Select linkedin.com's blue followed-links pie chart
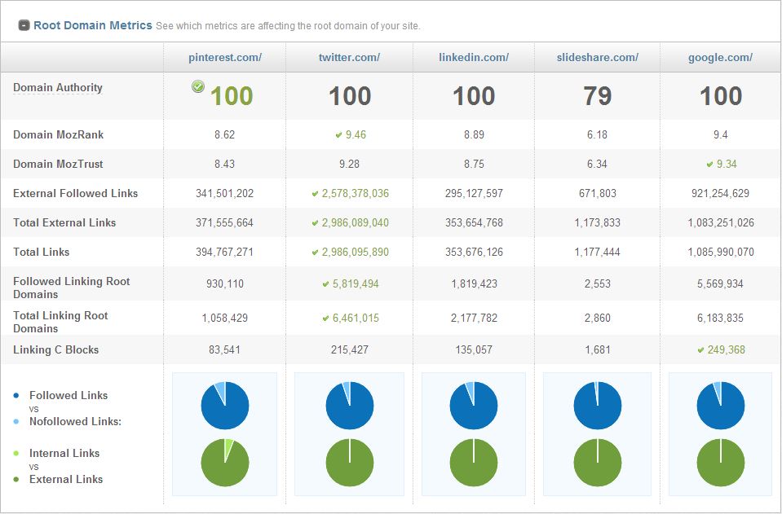The image size is (782, 514). (x=474, y=406)
